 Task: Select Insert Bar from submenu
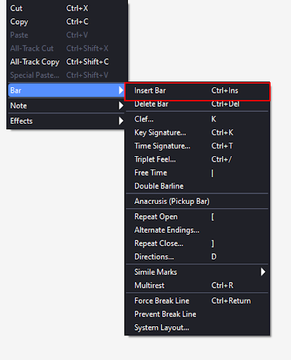click(x=198, y=91)
